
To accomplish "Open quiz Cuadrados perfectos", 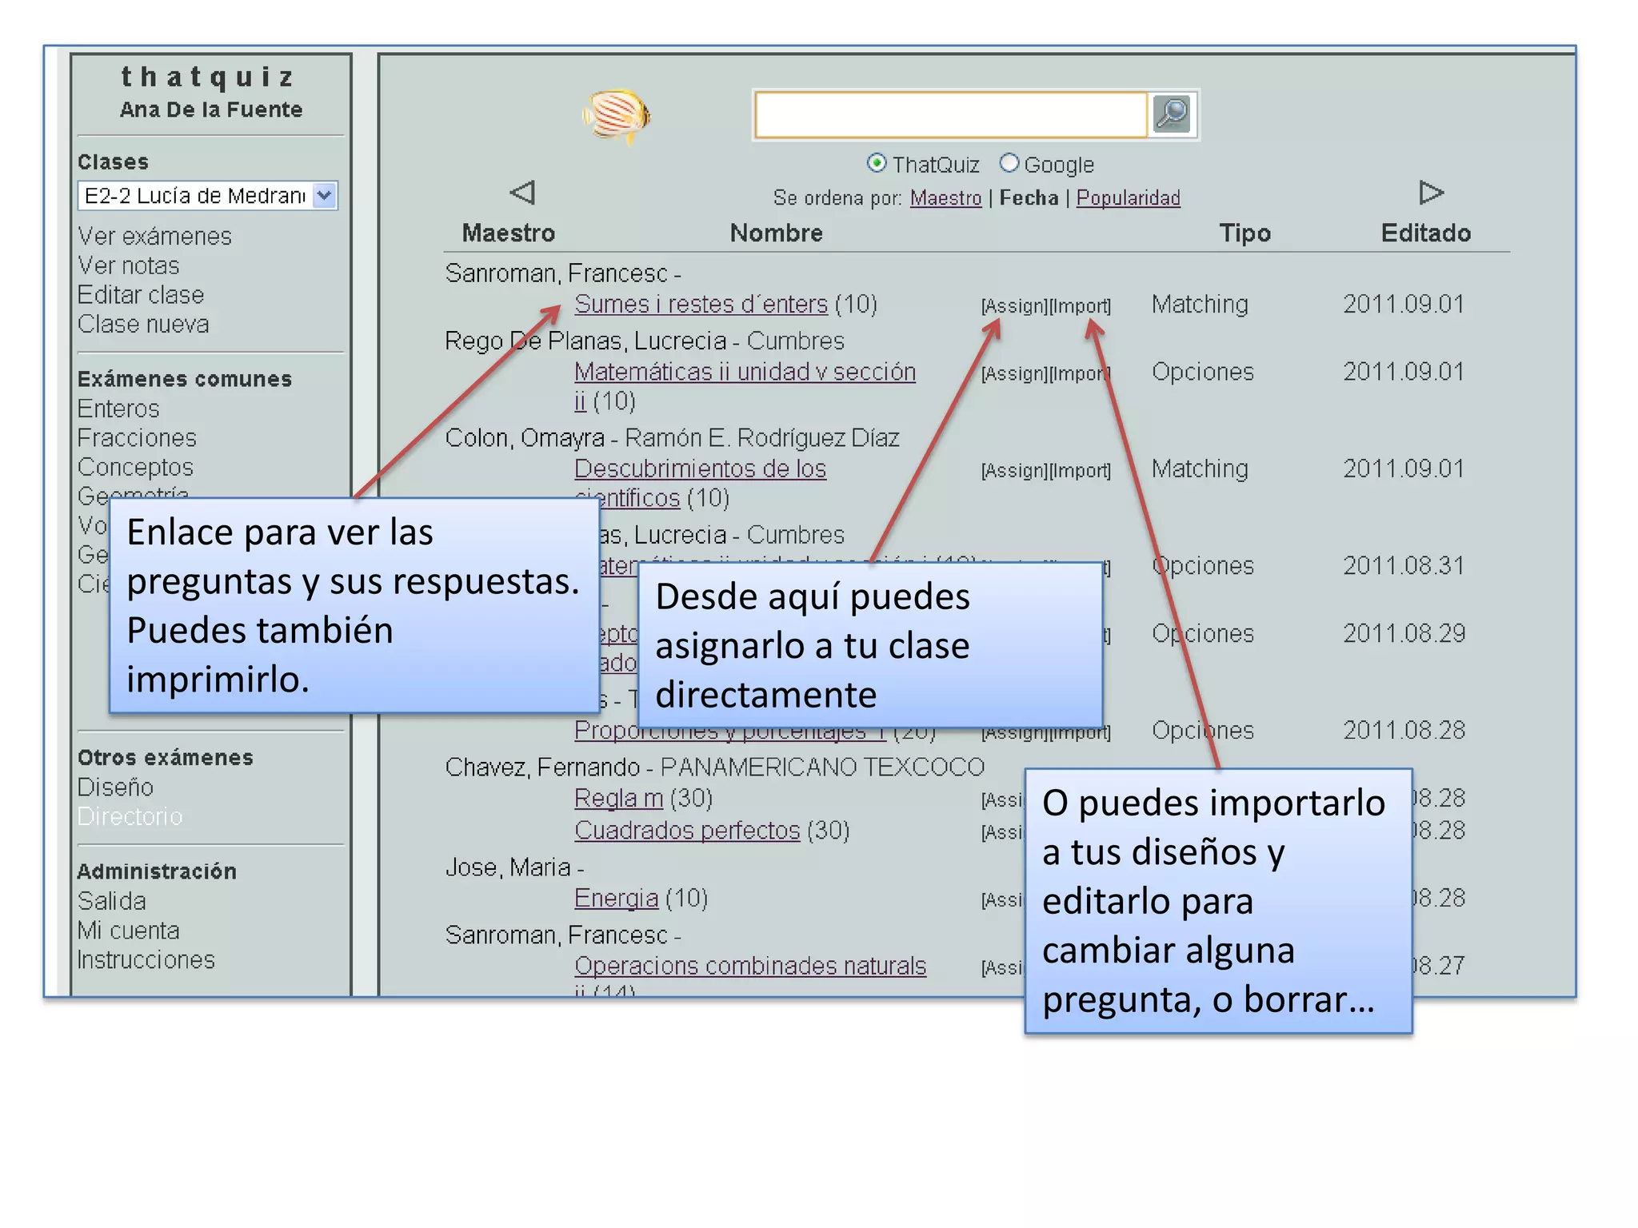I will (687, 831).
